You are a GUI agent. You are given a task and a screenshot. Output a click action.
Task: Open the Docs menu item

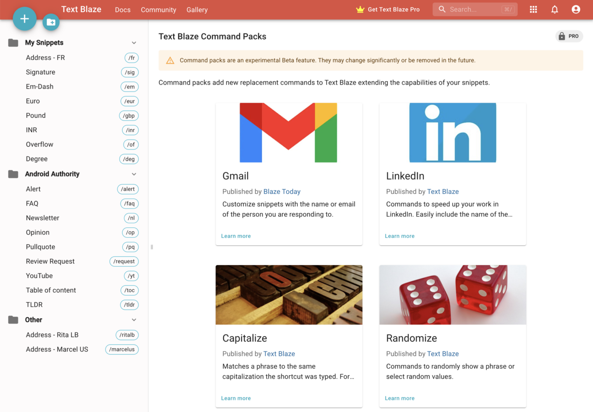tap(123, 10)
